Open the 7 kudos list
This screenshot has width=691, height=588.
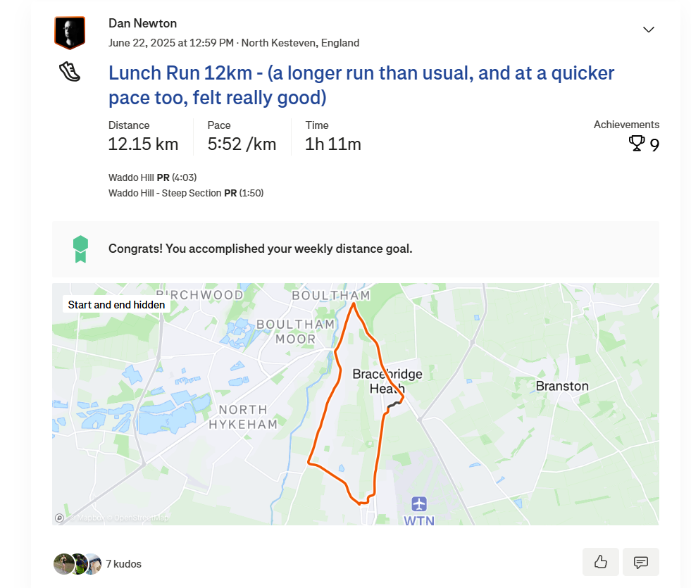124,564
